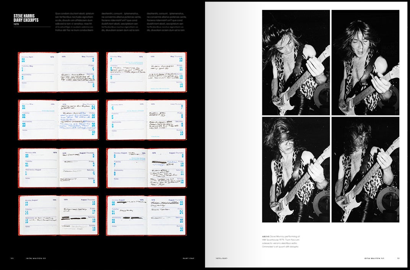This screenshot has width=410, height=270.
Task: Select diary spread for May 21 to 27
Action: (58, 120)
